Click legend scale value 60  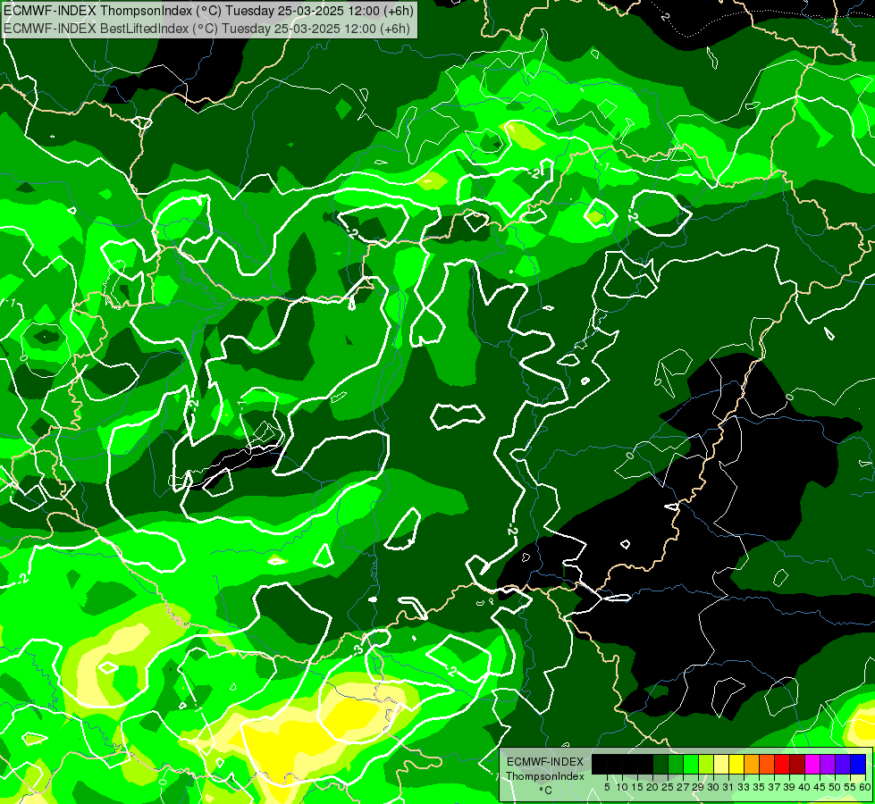864,787
